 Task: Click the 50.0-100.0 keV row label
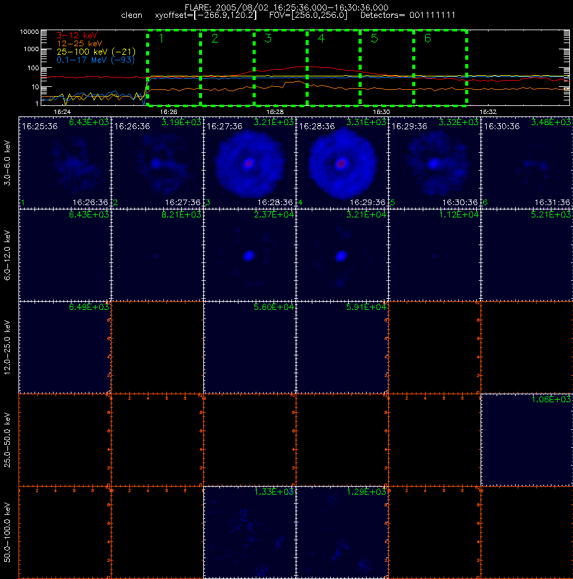7,532
